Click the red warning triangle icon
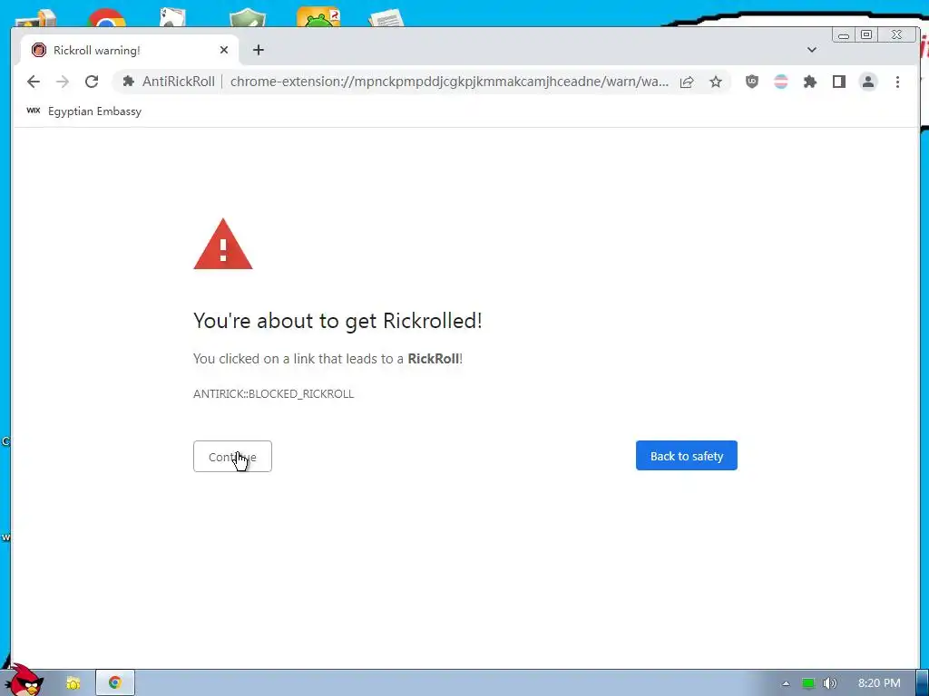This screenshot has height=696, width=929. coord(223,245)
